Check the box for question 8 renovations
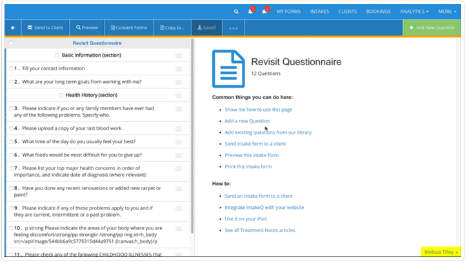 coord(11,188)
